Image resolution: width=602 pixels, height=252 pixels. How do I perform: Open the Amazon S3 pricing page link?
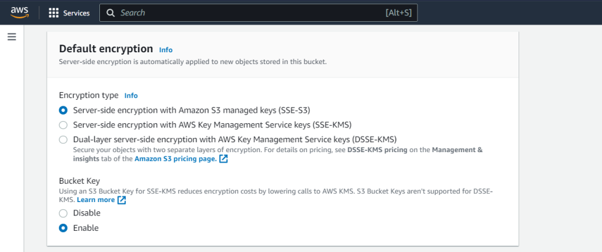(x=175, y=159)
